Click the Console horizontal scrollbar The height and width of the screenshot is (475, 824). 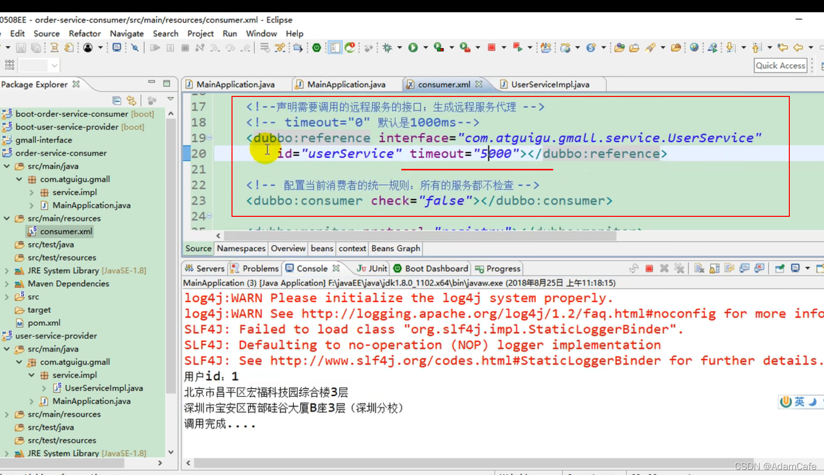[473, 463]
